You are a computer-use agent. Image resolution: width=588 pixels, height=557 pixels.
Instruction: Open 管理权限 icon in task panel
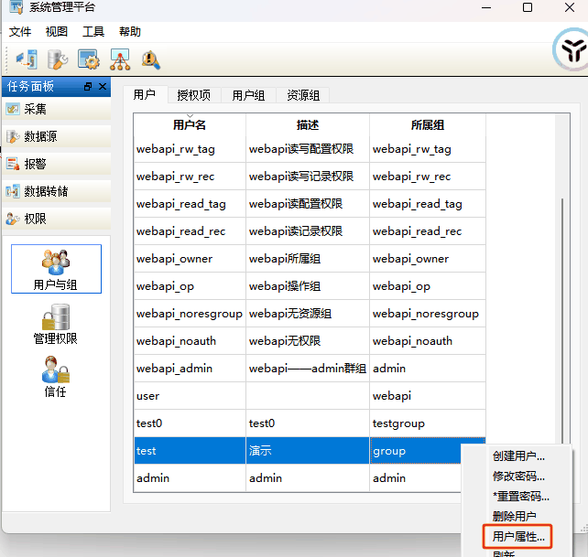[56, 325]
